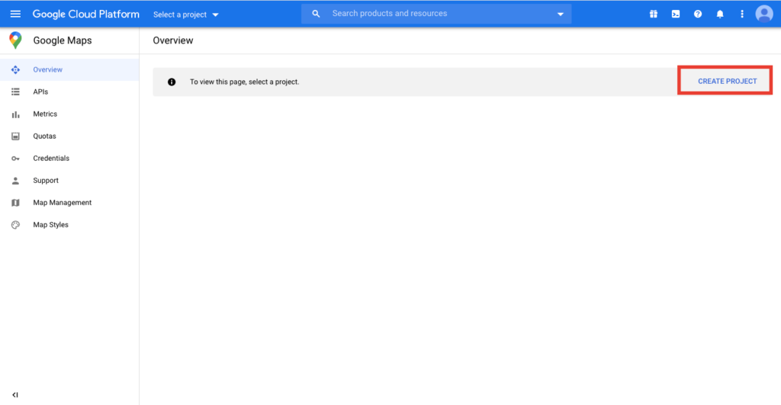Image resolution: width=781 pixels, height=405 pixels.
Task: Open Map Management in the sidebar
Action: point(69,203)
